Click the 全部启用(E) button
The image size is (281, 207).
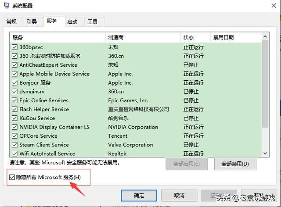pyautogui.click(x=187, y=164)
